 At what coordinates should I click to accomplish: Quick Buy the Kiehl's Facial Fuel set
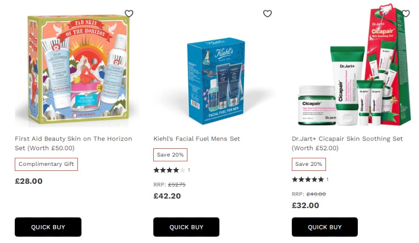pyautogui.click(x=186, y=227)
